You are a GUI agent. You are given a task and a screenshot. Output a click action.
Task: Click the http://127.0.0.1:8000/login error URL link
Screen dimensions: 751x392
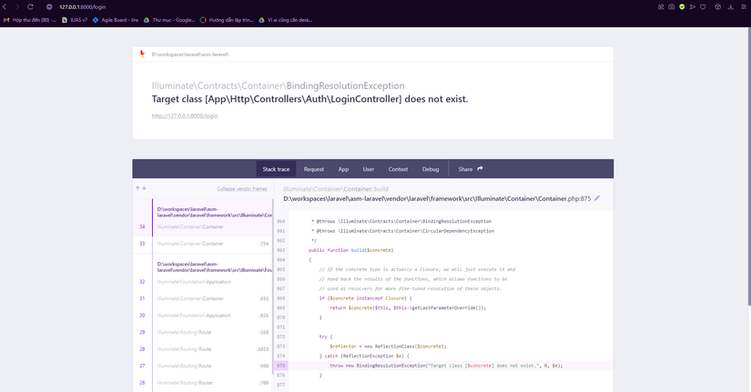185,116
